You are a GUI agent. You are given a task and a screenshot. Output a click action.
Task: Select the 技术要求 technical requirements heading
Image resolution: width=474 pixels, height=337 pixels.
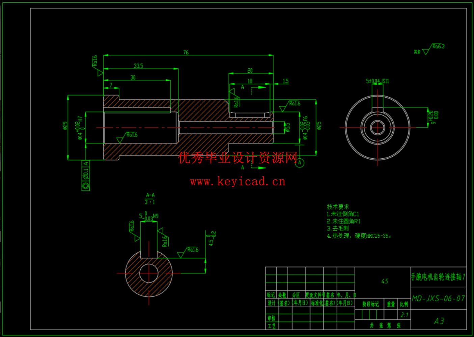[x=338, y=206]
